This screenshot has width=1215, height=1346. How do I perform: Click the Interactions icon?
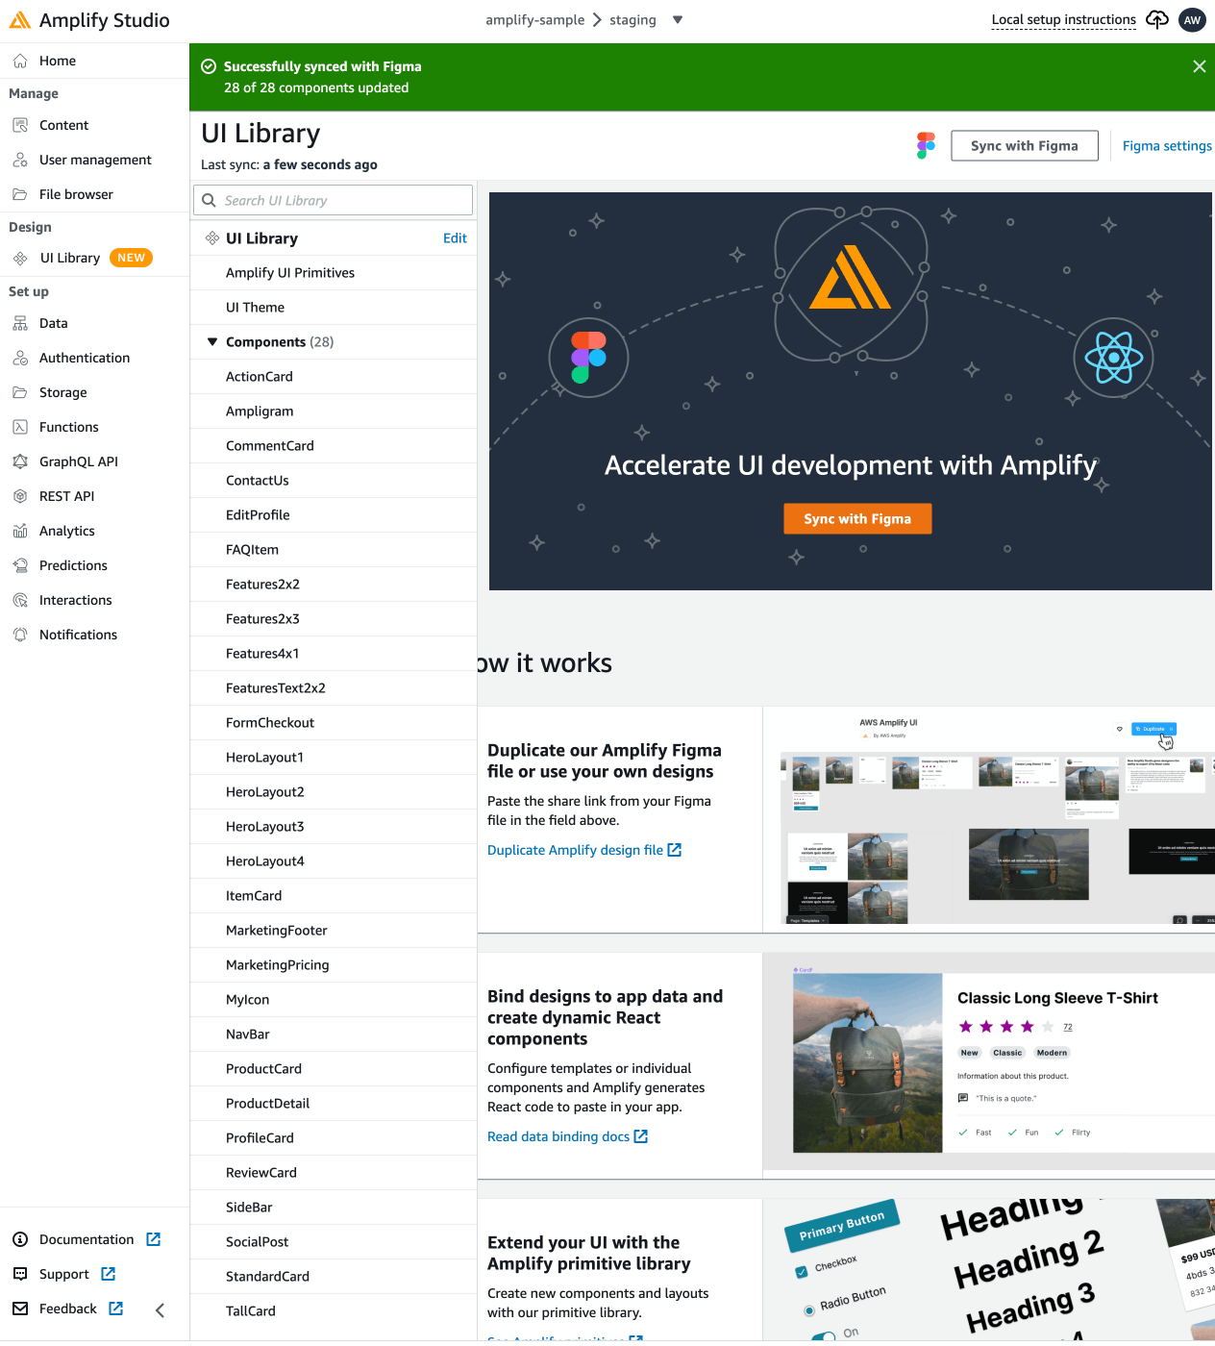[x=20, y=600]
